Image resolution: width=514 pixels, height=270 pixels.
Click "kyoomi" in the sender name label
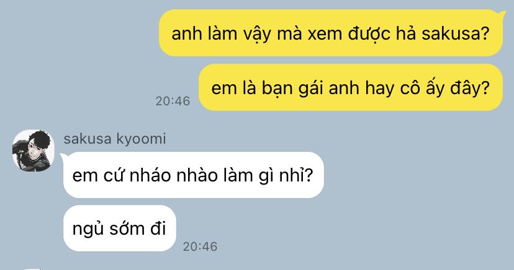coord(142,139)
